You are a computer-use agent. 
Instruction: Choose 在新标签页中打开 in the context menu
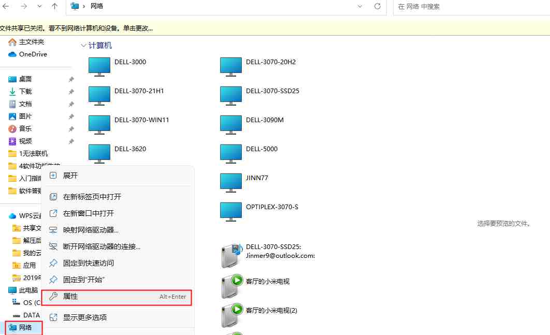(118, 197)
